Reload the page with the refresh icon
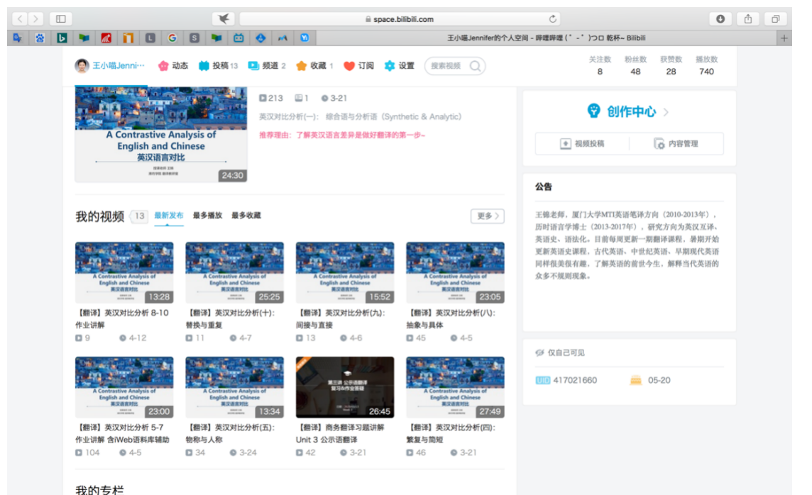 (552, 19)
